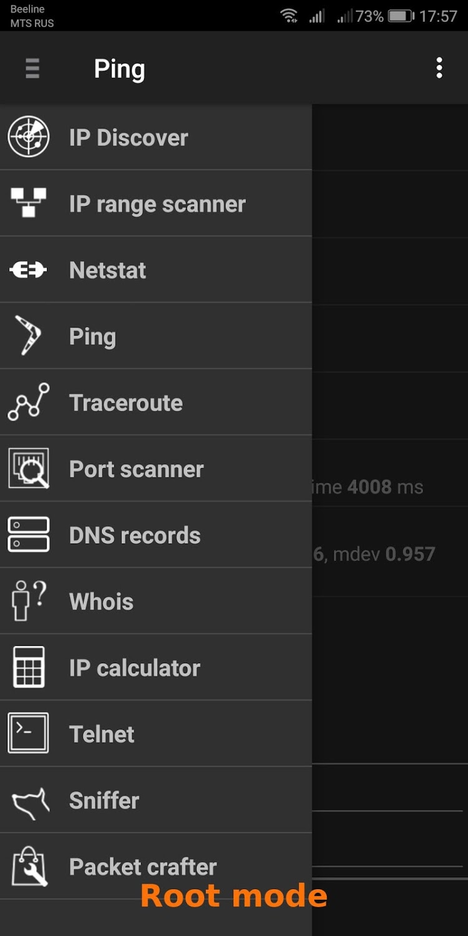The width and height of the screenshot is (468, 936).
Task: Click the IP range scanner network icon
Action: (x=29, y=203)
